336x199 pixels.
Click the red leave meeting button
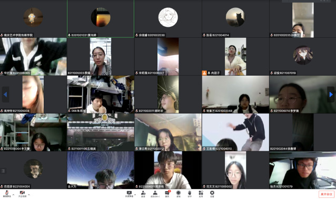coord(327,194)
